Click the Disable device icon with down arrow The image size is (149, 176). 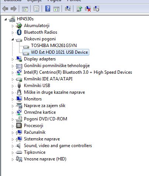point(96,9)
